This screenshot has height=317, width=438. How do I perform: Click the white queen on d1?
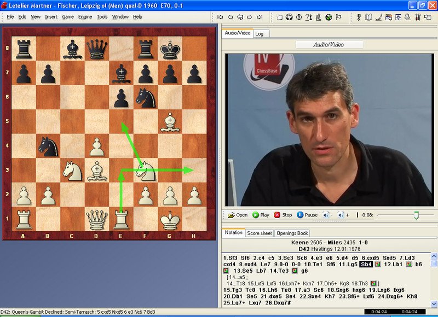(97, 219)
